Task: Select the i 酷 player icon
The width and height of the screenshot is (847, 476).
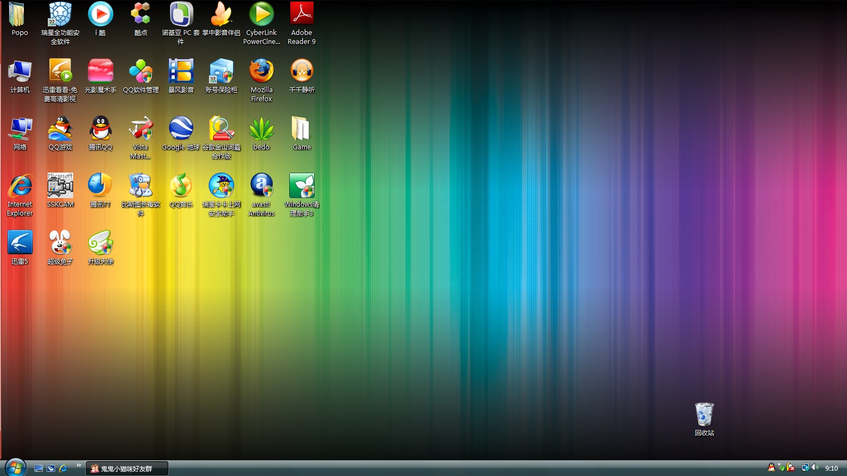Action: 101,20
